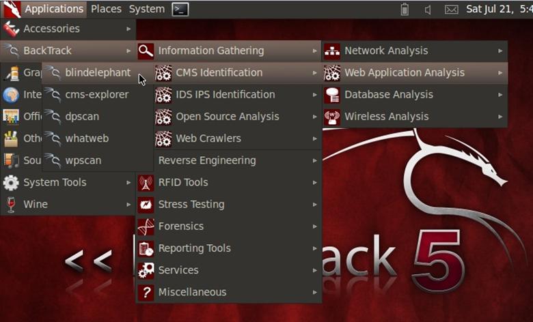Open the Places menu

(106, 9)
